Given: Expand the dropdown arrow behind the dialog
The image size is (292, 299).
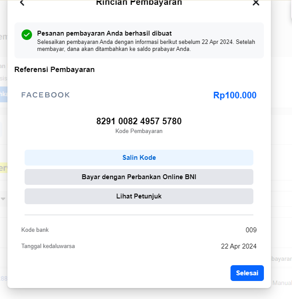Looking at the screenshot, I should 3,199.
